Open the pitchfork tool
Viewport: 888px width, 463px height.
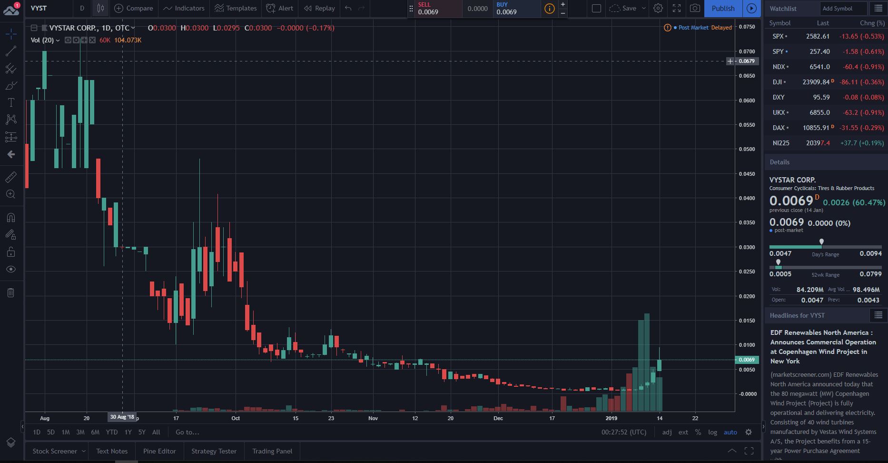11,69
